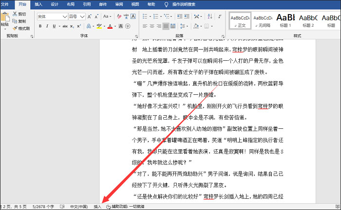
Task: Toggle italic formatting
Action: coord(48,26)
